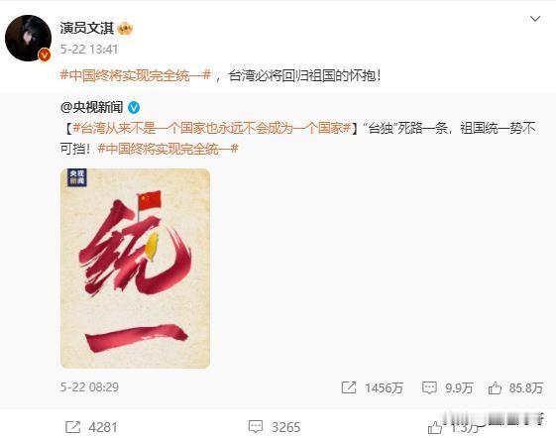Image resolution: width=556 pixels, height=438 pixels.
Task: Click the crown membership badge icon
Action: click(x=125, y=29)
